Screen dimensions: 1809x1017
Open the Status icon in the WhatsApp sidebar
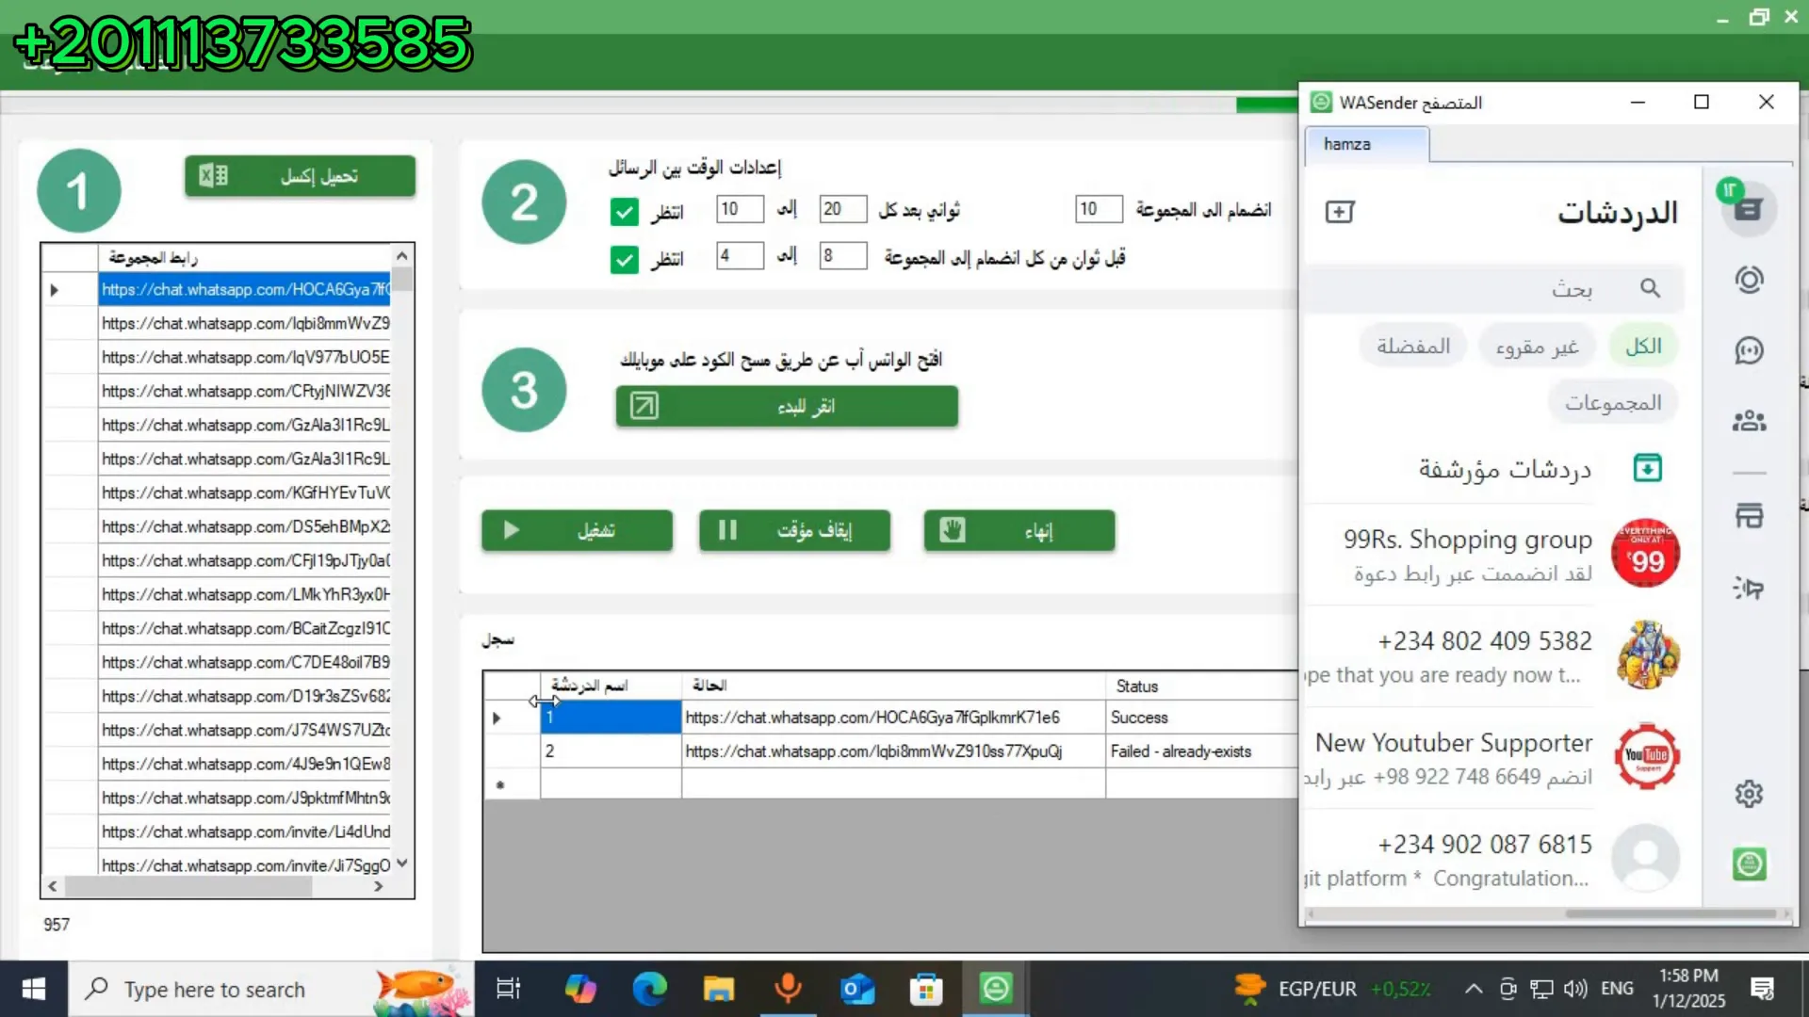[x=1749, y=280]
